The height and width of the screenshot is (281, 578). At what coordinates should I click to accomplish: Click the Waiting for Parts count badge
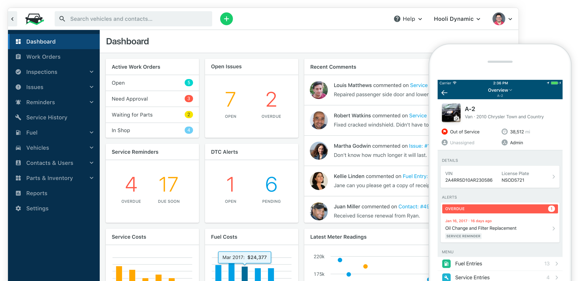click(x=189, y=115)
